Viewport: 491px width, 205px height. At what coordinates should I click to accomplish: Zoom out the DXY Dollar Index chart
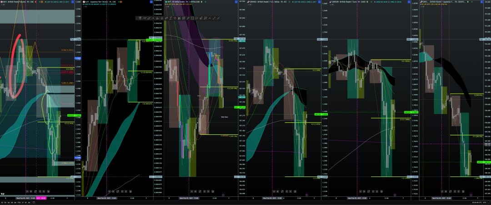[x=192, y=191]
